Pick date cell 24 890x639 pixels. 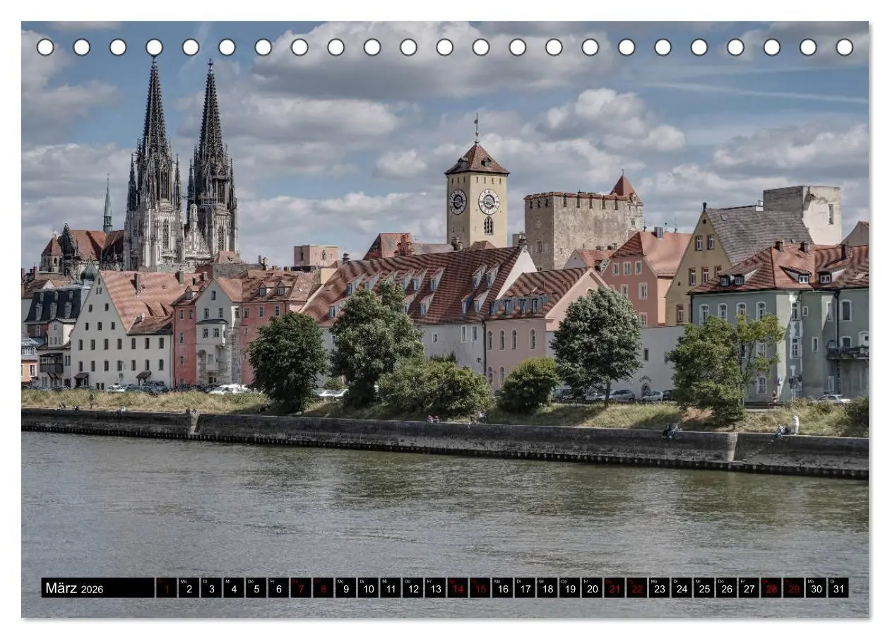click(681, 588)
